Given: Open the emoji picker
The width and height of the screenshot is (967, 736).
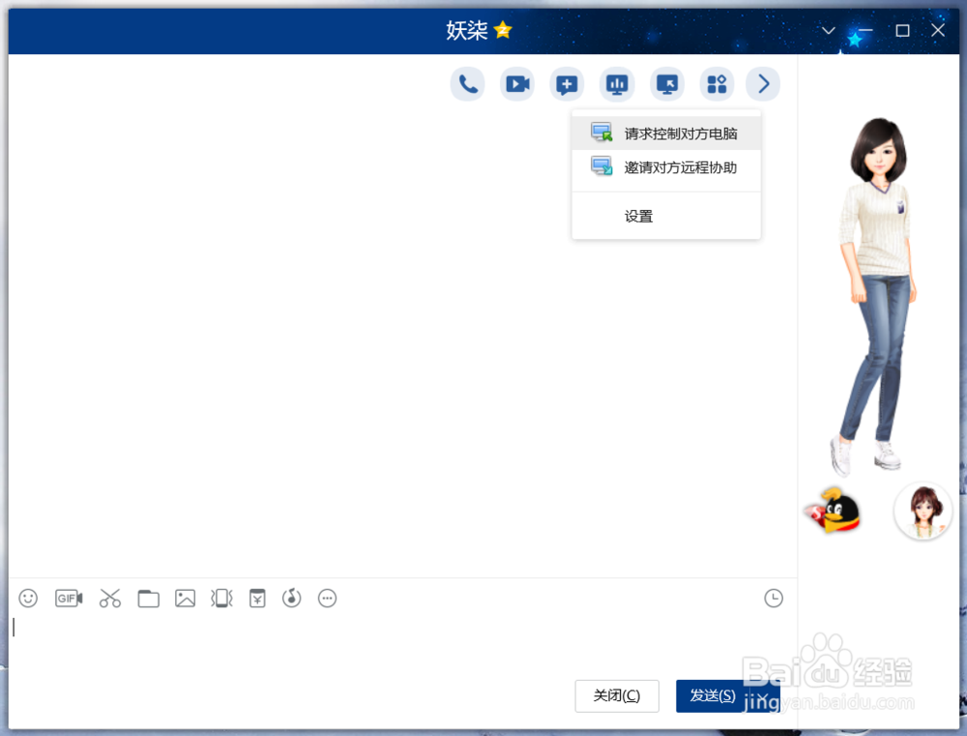Looking at the screenshot, I should click(x=28, y=599).
